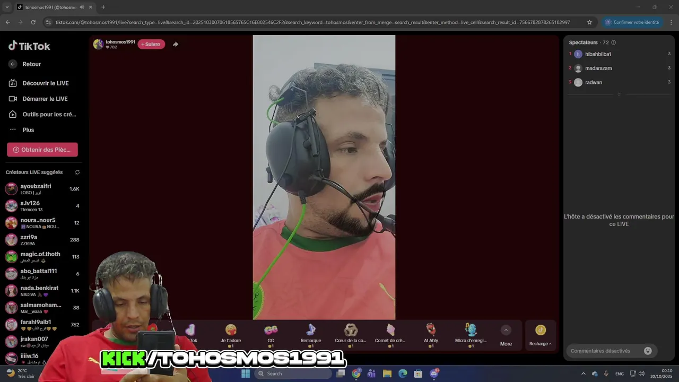Open noura..nour5 suggested live
This screenshot has height=382, width=679.
point(42,223)
